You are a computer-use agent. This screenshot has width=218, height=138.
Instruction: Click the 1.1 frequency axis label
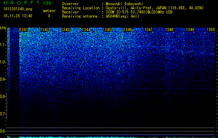coord(3,45)
